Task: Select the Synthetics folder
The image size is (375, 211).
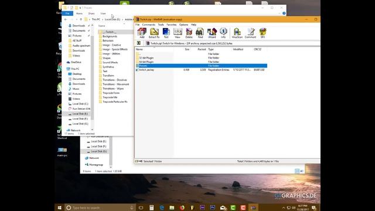Action: click(x=108, y=67)
